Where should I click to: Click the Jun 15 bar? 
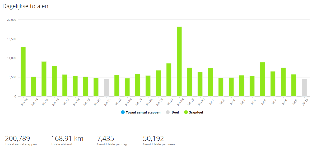pos(44,79)
